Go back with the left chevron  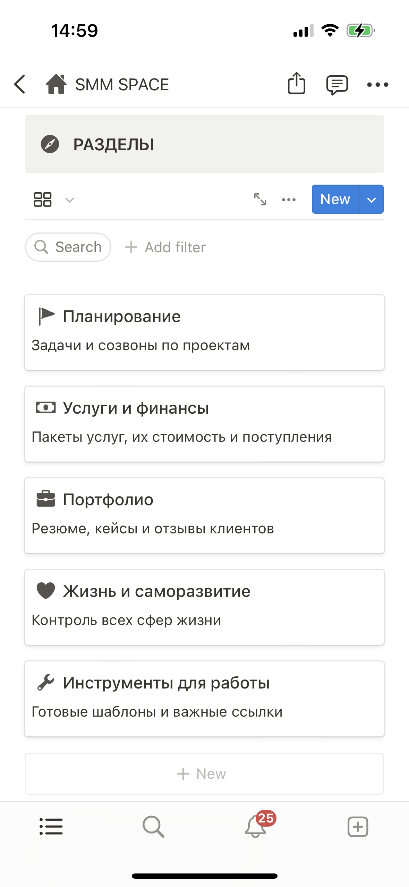pos(19,84)
